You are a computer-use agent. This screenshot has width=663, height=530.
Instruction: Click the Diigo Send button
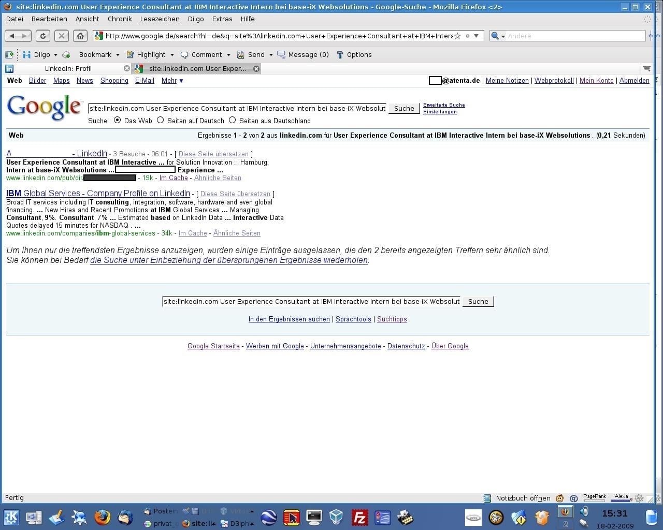(x=251, y=54)
